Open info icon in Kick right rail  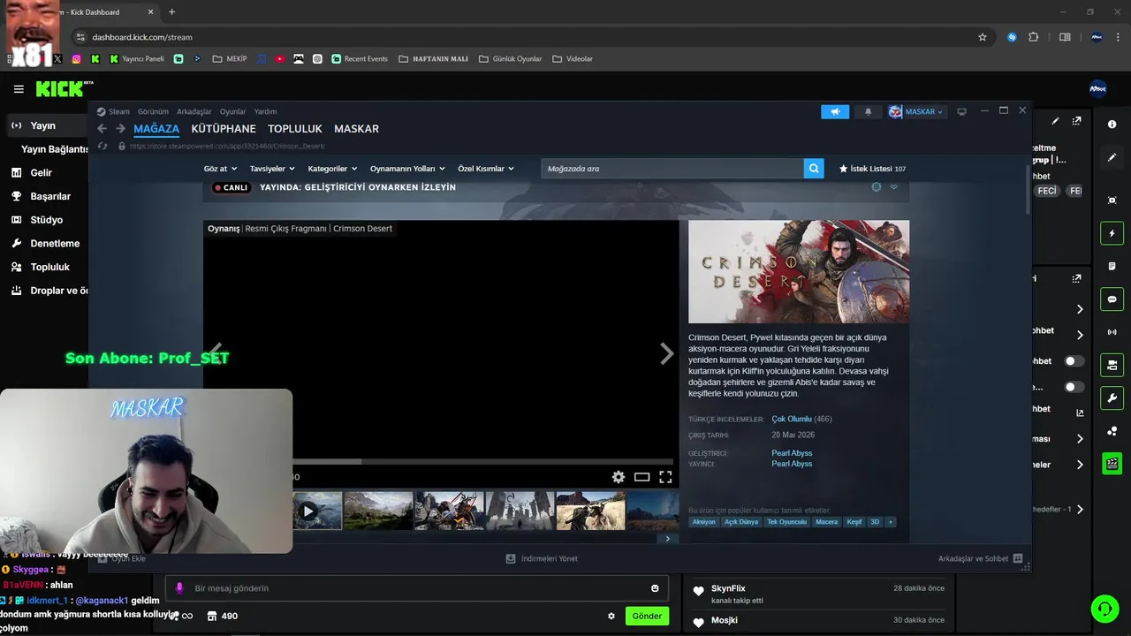pos(1112,125)
